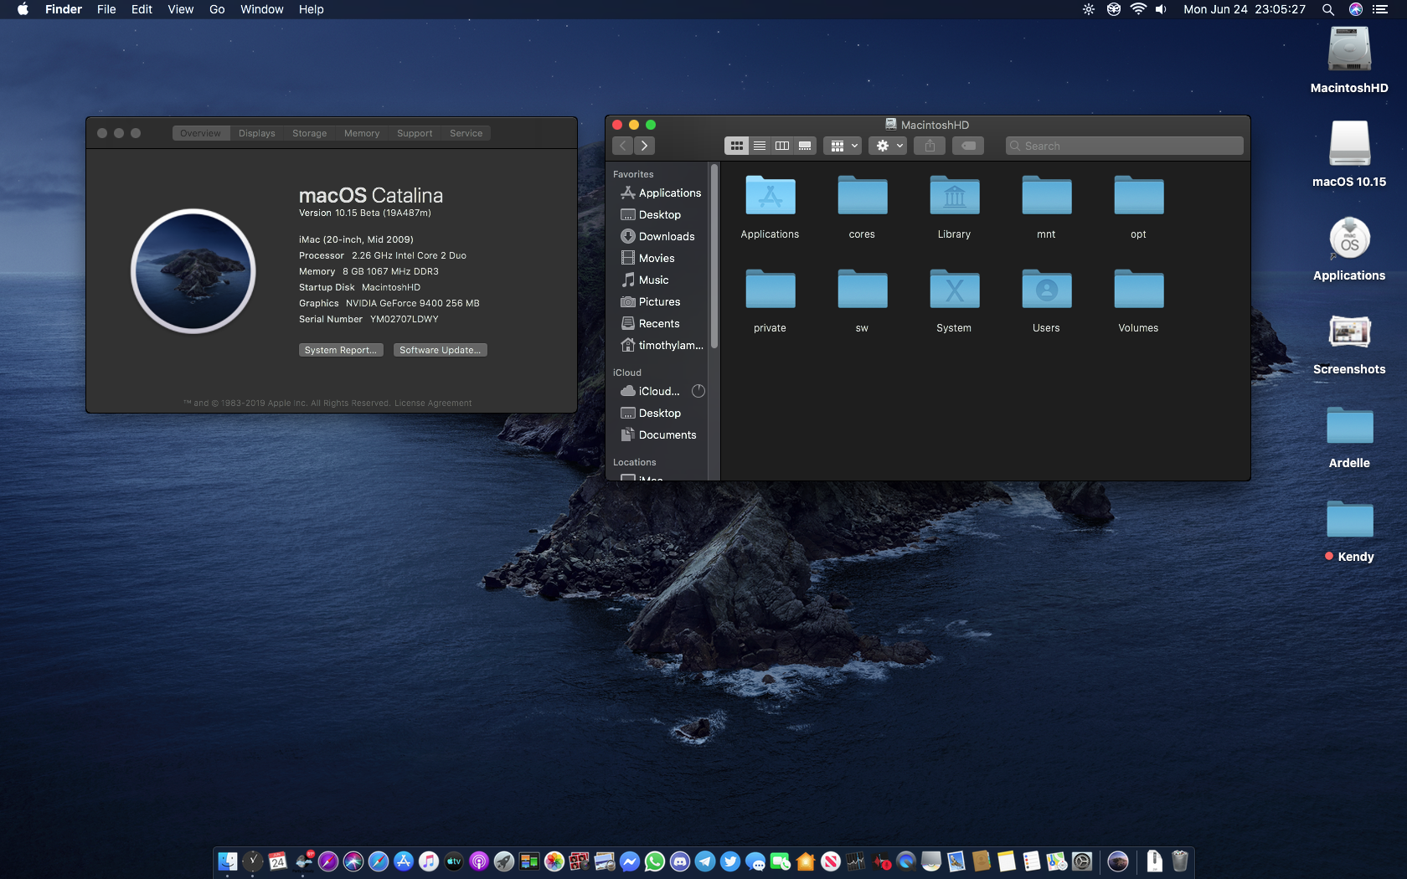Launch Discord from the Dock
1407x879 pixels.
pos(680,861)
